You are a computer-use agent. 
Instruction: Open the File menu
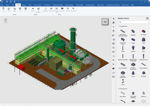point(2,5)
